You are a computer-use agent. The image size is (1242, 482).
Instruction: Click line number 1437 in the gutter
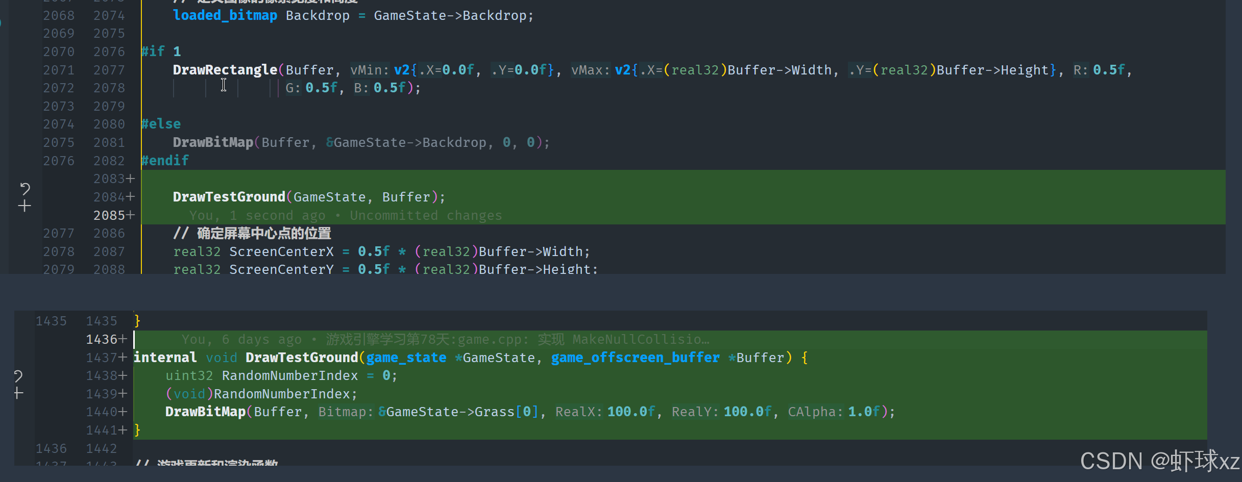tap(102, 358)
